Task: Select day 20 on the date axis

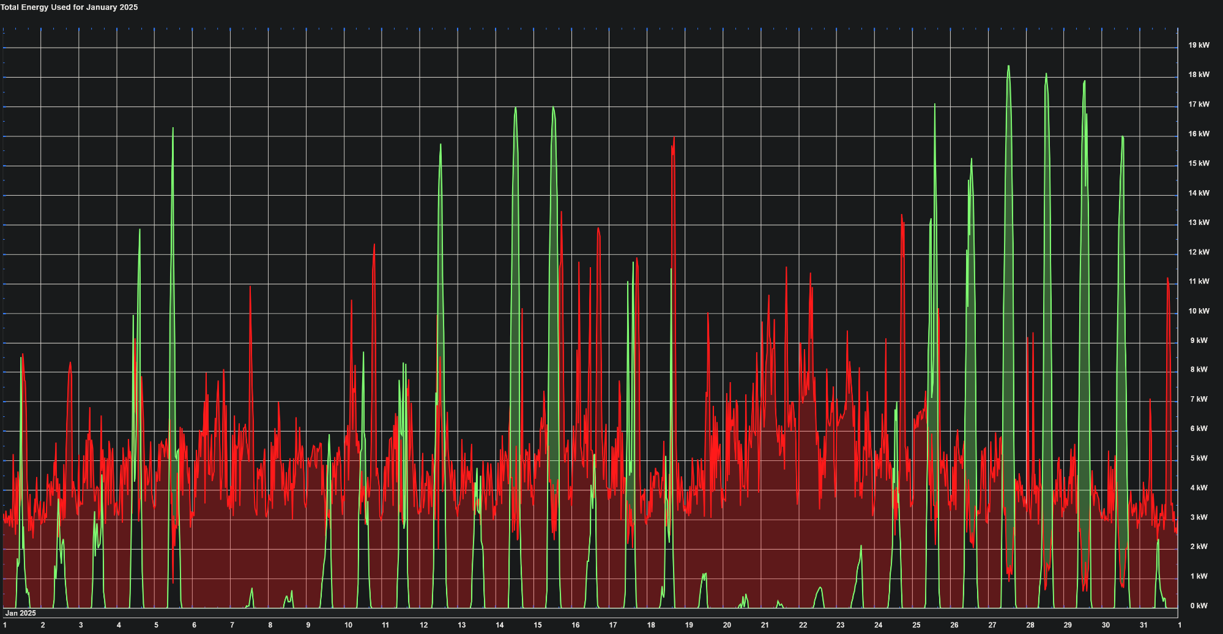Action: [727, 625]
